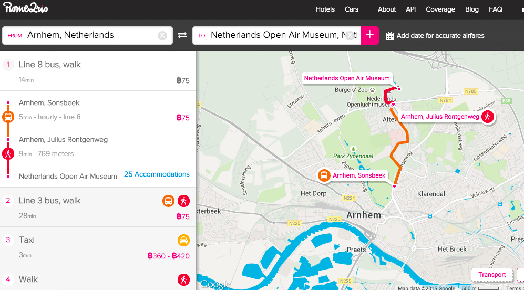Click the taxi price ฿360 - ฿420
The height and width of the screenshot is (290, 524).
tap(168, 256)
